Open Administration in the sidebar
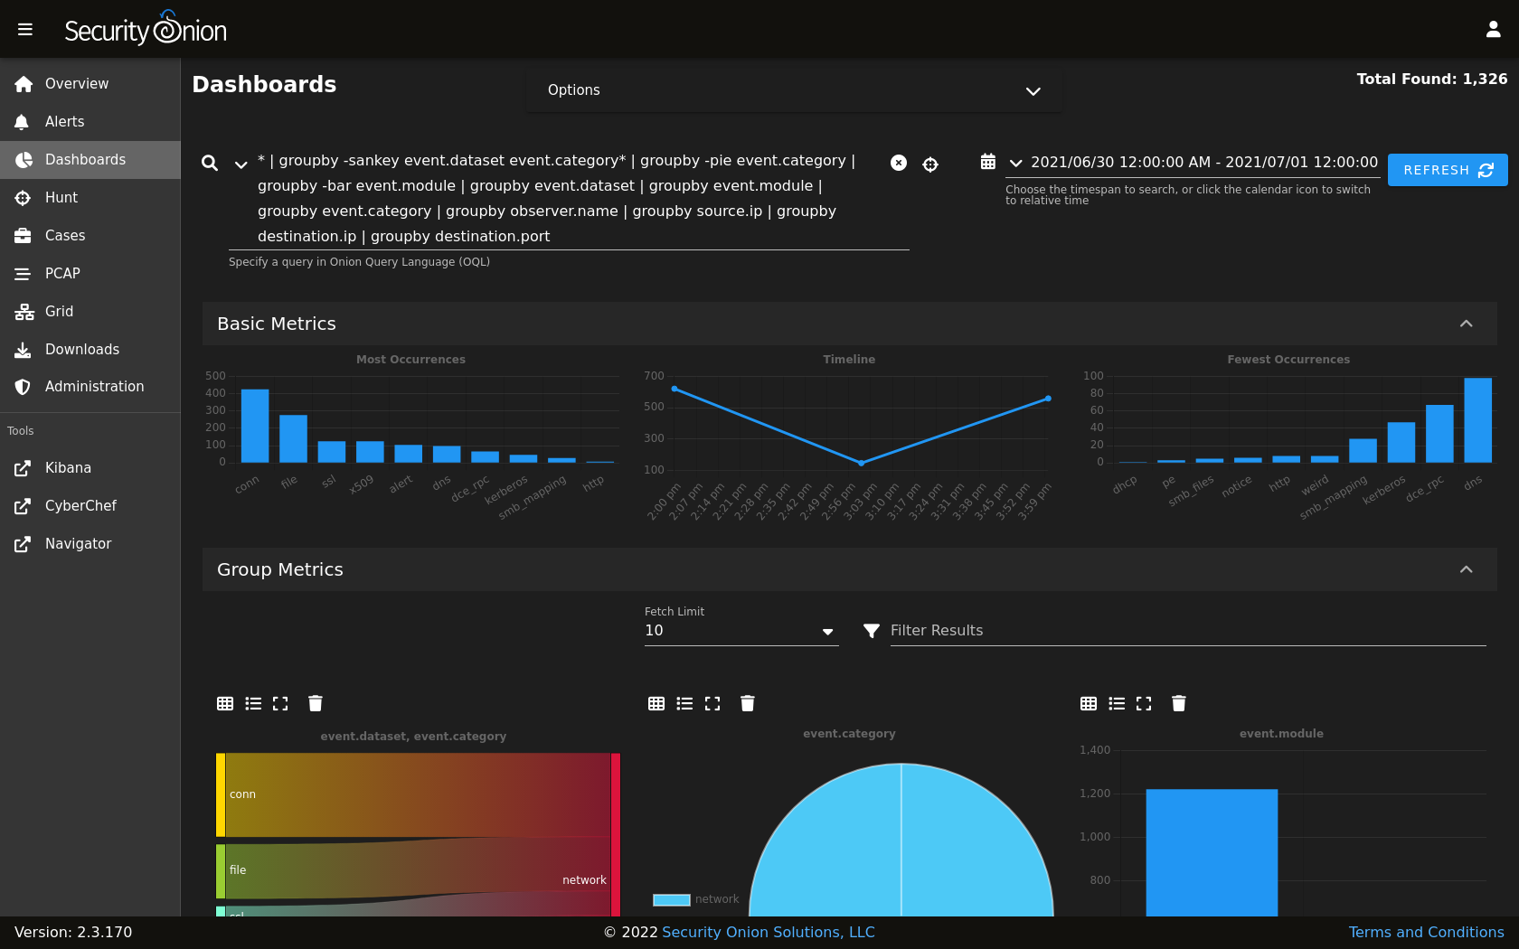 pyautogui.click(x=90, y=387)
